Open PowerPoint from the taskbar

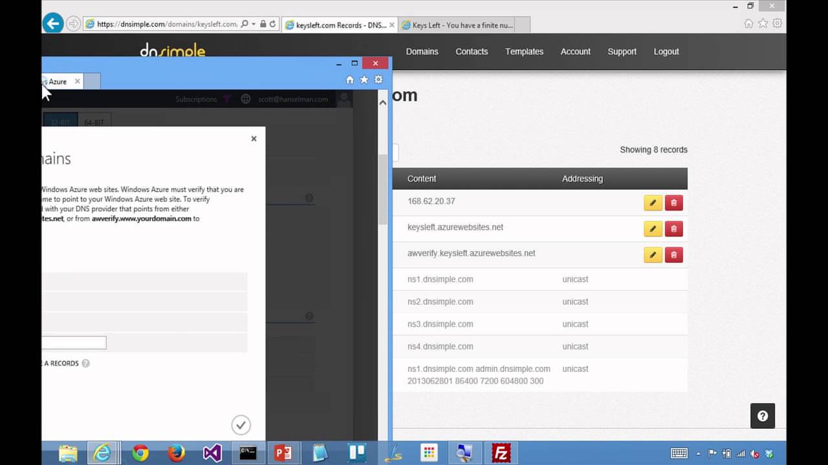tap(283, 453)
